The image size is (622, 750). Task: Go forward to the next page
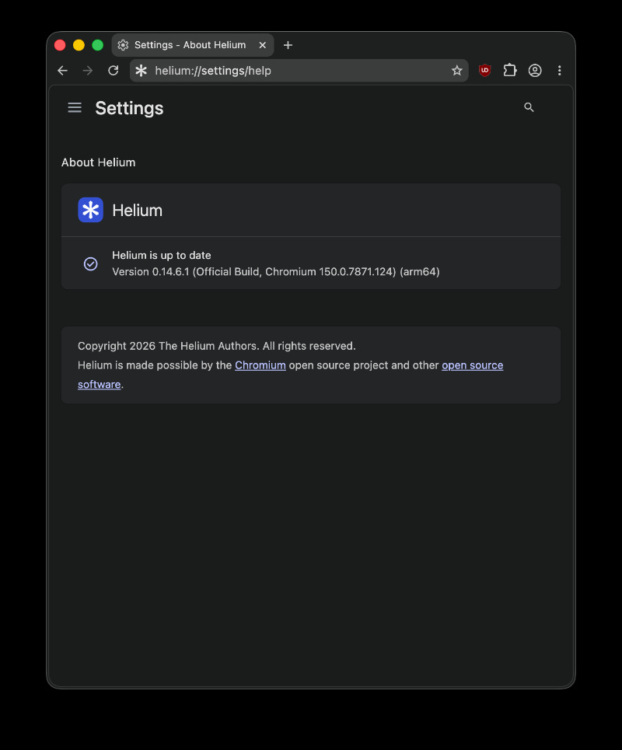coord(88,71)
